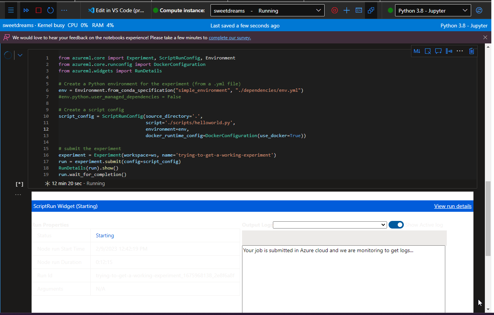This screenshot has height=315, width=494.
Task: Click Edit in VS Code
Action: pos(117,10)
